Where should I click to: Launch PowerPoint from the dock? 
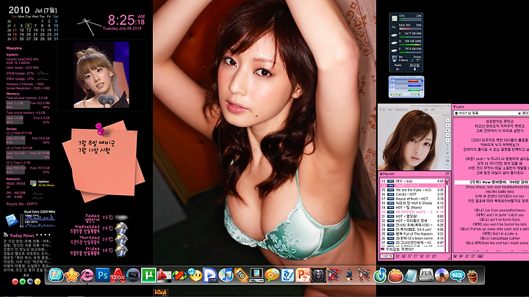tap(303, 276)
